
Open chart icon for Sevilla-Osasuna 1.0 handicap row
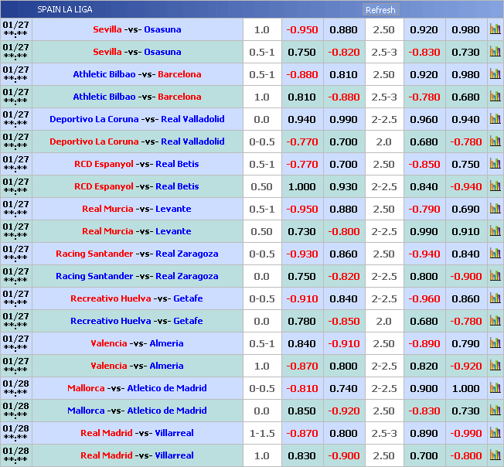tap(495, 29)
